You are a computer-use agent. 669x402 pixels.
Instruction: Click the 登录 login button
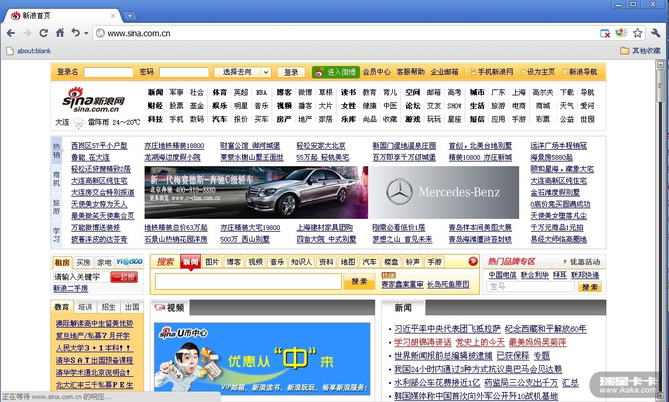(291, 72)
